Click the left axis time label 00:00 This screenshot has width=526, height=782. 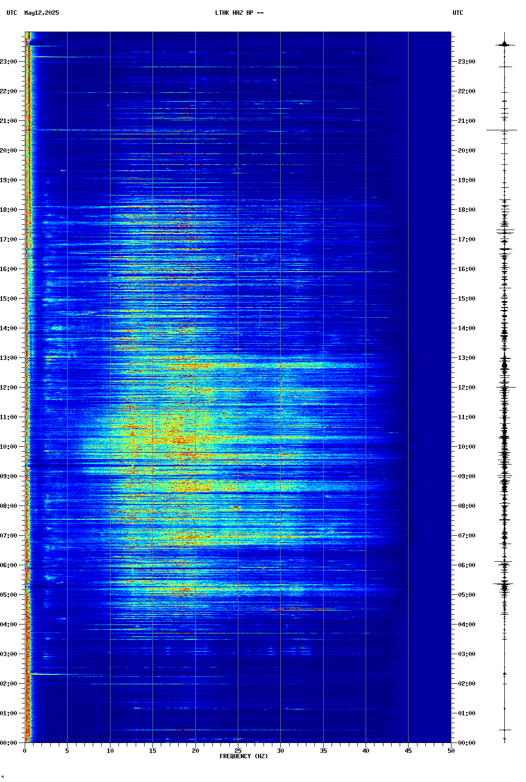8,743
